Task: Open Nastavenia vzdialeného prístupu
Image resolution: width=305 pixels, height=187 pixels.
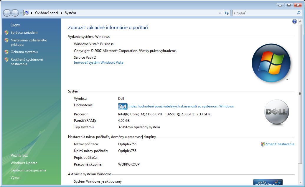Action: (29, 42)
